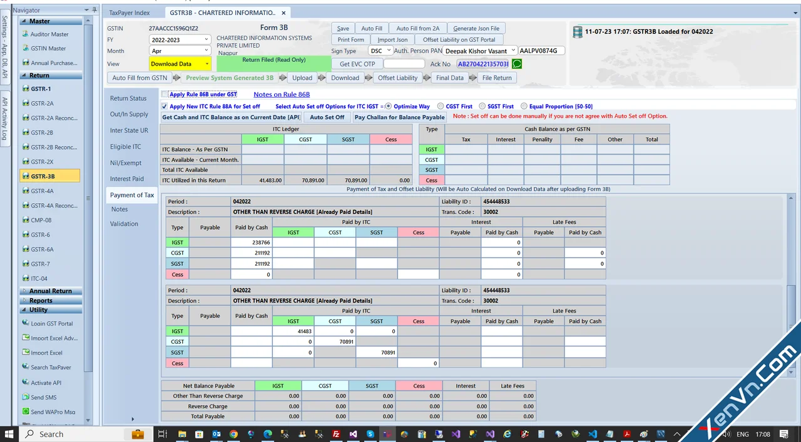Switch to the TaxPayer Index tab
This screenshot has height=442, width=801.
coord(130,13)
